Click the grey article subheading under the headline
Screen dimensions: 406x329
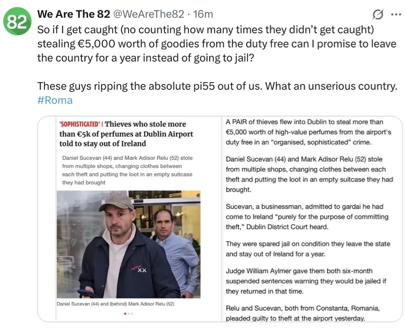point(127,170)
